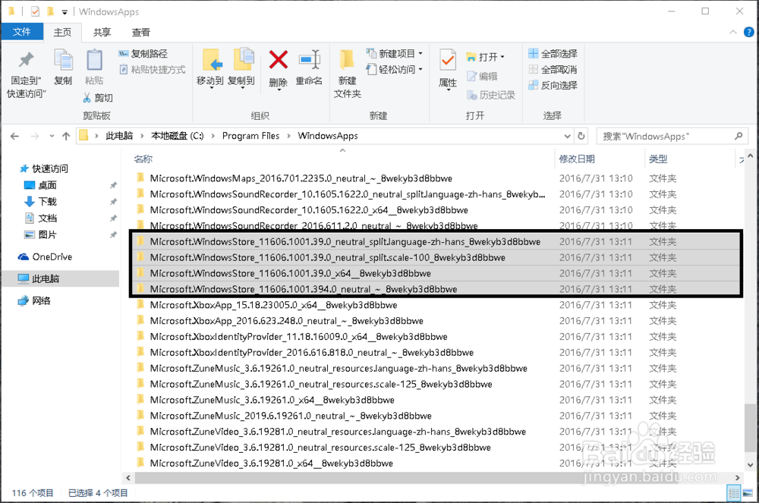Select Microsoft.XboxApp_15.18.23005.0_x64 folder
759x503 pixels.
click(x=273, y=305)
